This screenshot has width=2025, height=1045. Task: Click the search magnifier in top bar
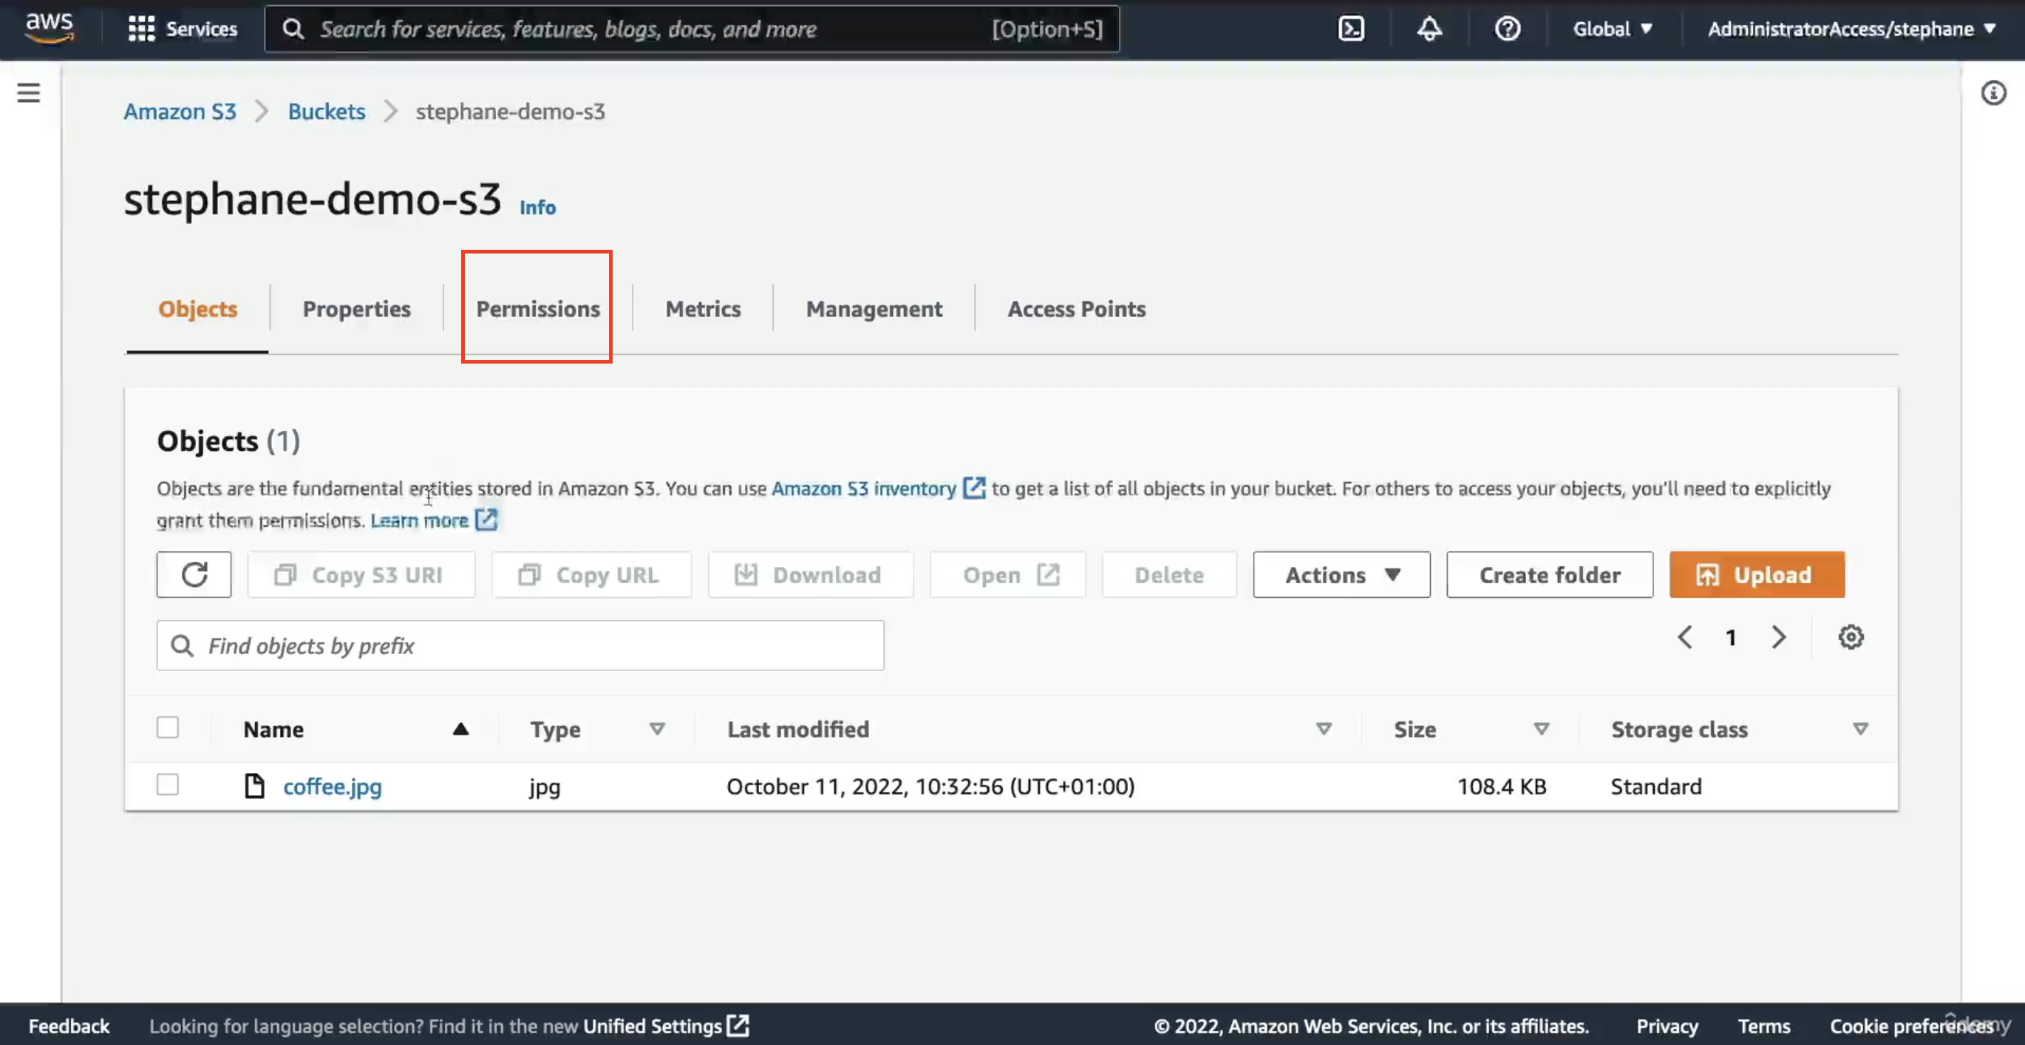(293, 29)
